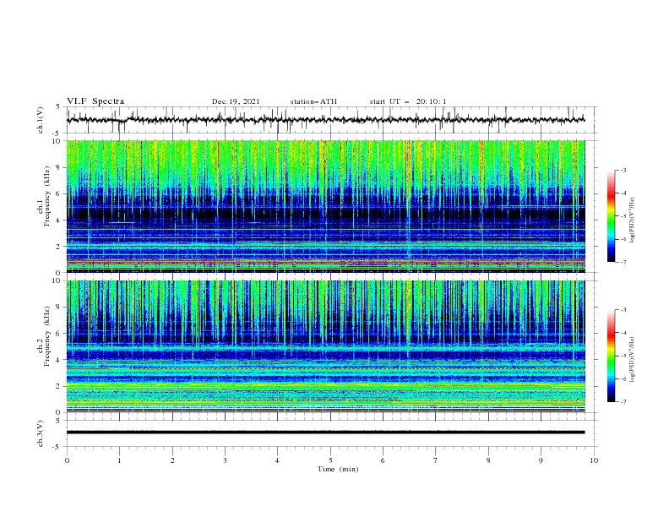This screenshot has height=517, width=669.
Task: Click the ch.1 spectrogram color scale bar
Action: (x=612, y=216)
